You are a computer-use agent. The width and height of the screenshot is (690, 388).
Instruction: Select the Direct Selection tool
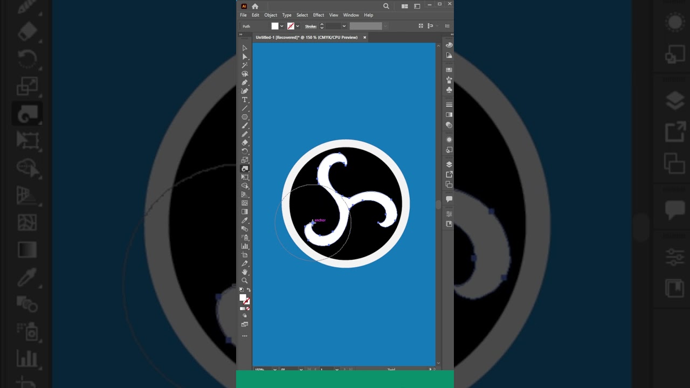(245, 57)
